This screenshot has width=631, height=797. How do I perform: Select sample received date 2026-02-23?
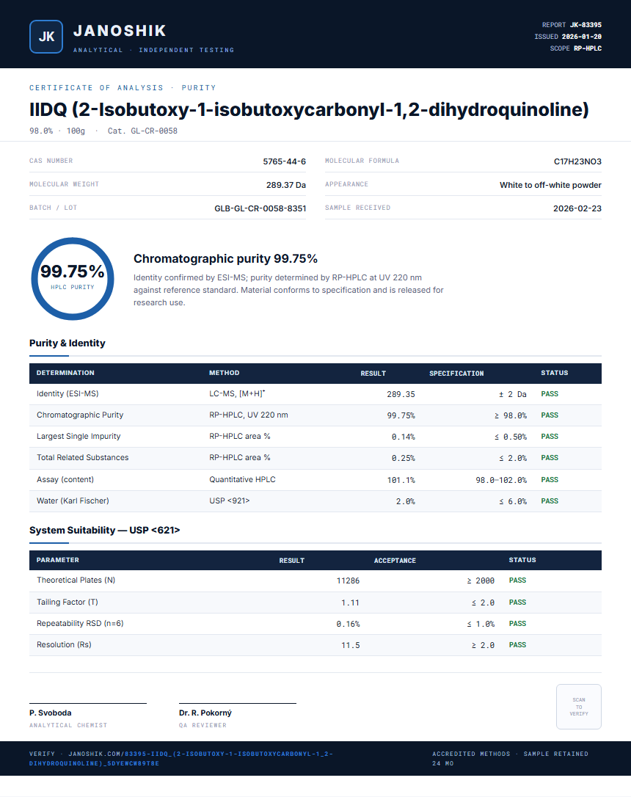click(x=577, y=208)
